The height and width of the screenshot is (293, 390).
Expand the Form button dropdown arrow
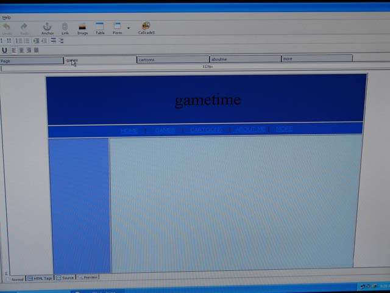point(128,27)
